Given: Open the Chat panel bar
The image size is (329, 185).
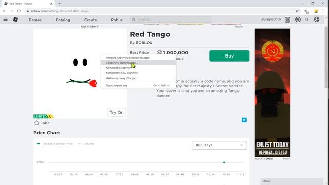Looking at the screenshot, I should [291, 181].
